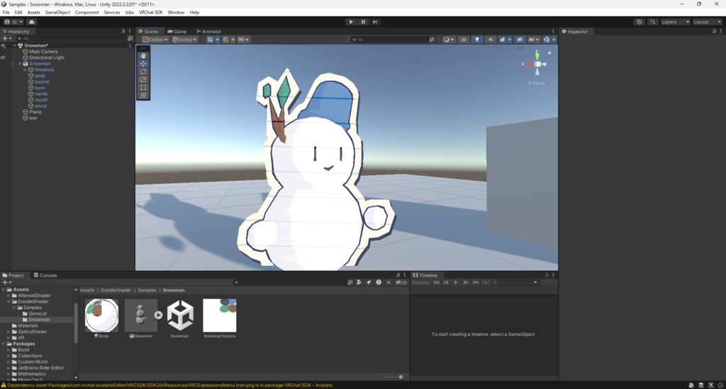Viewport: 726px width, 389px height.
Task: Toggle scene audio button
Action: pyautogui.click(x=491, y=40)
